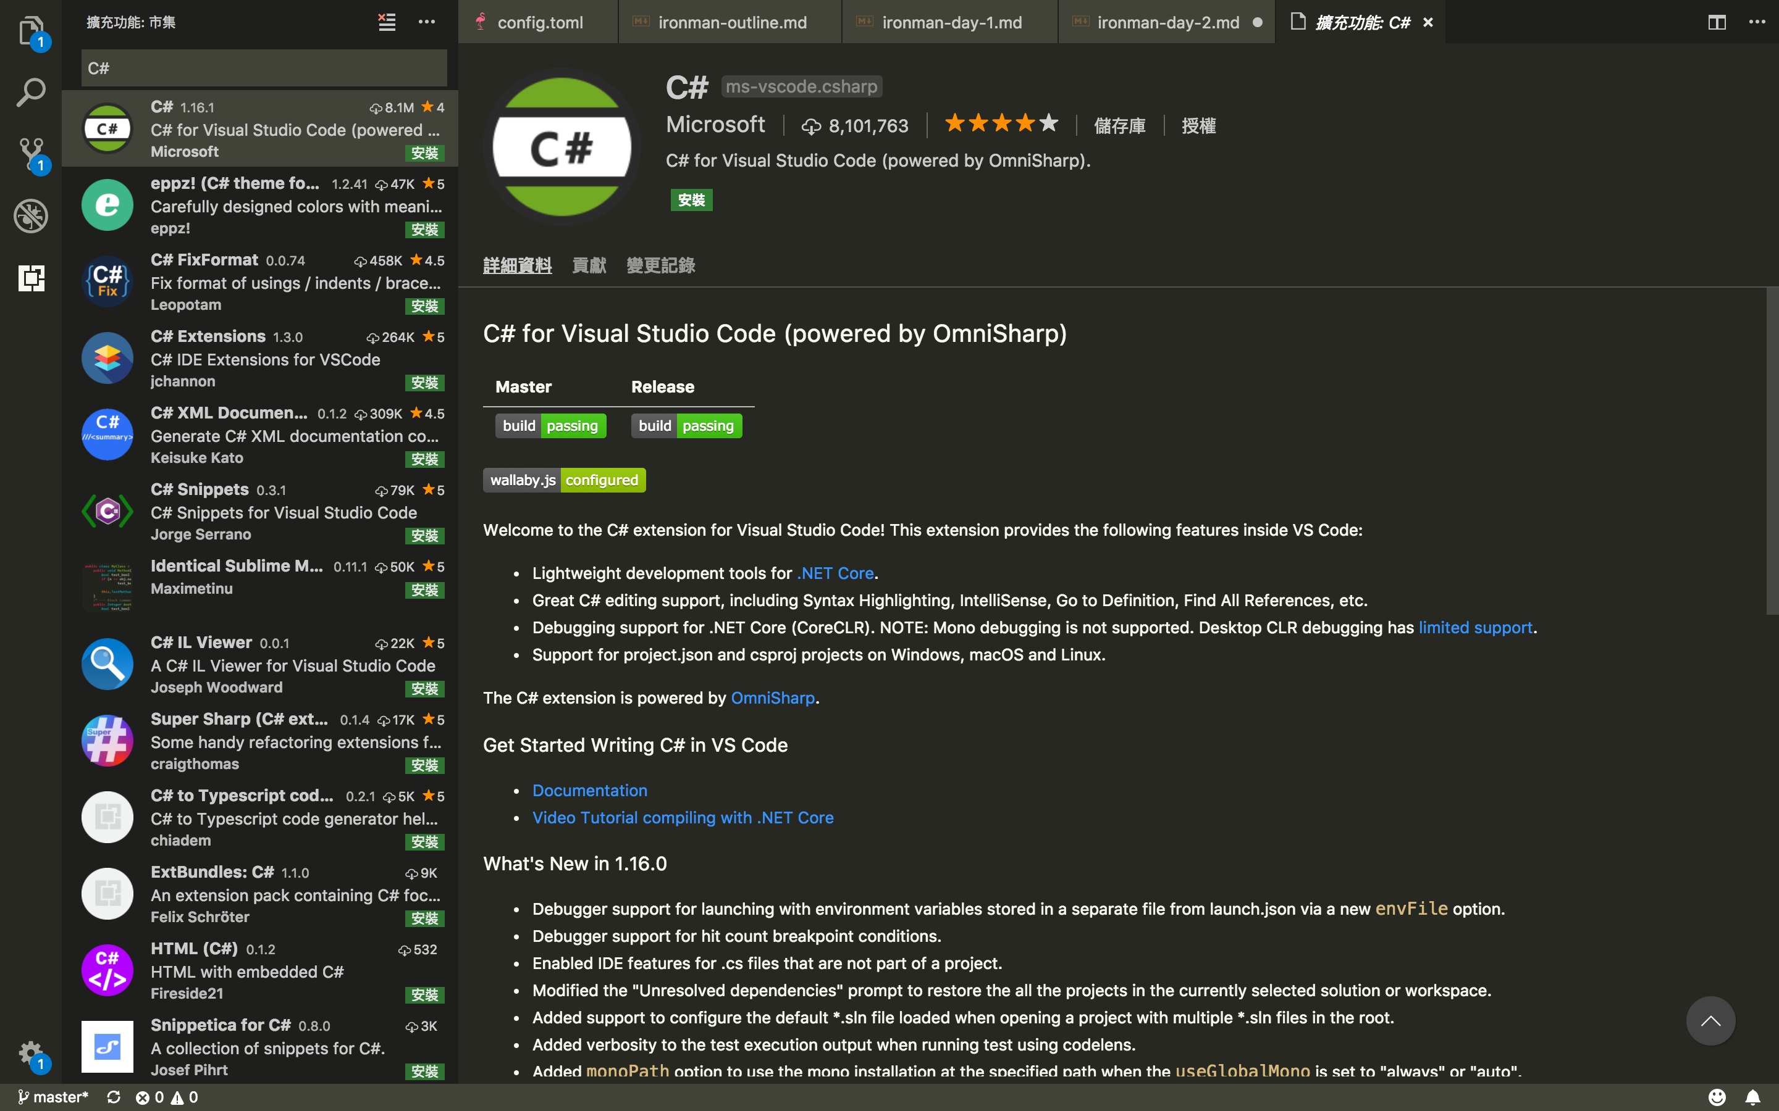1779x1111 pixels.
Task: Open the 貢獻 contributions tab
Action: click(589, 265)
